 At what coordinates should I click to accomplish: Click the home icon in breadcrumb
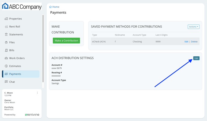click(50, 7)
